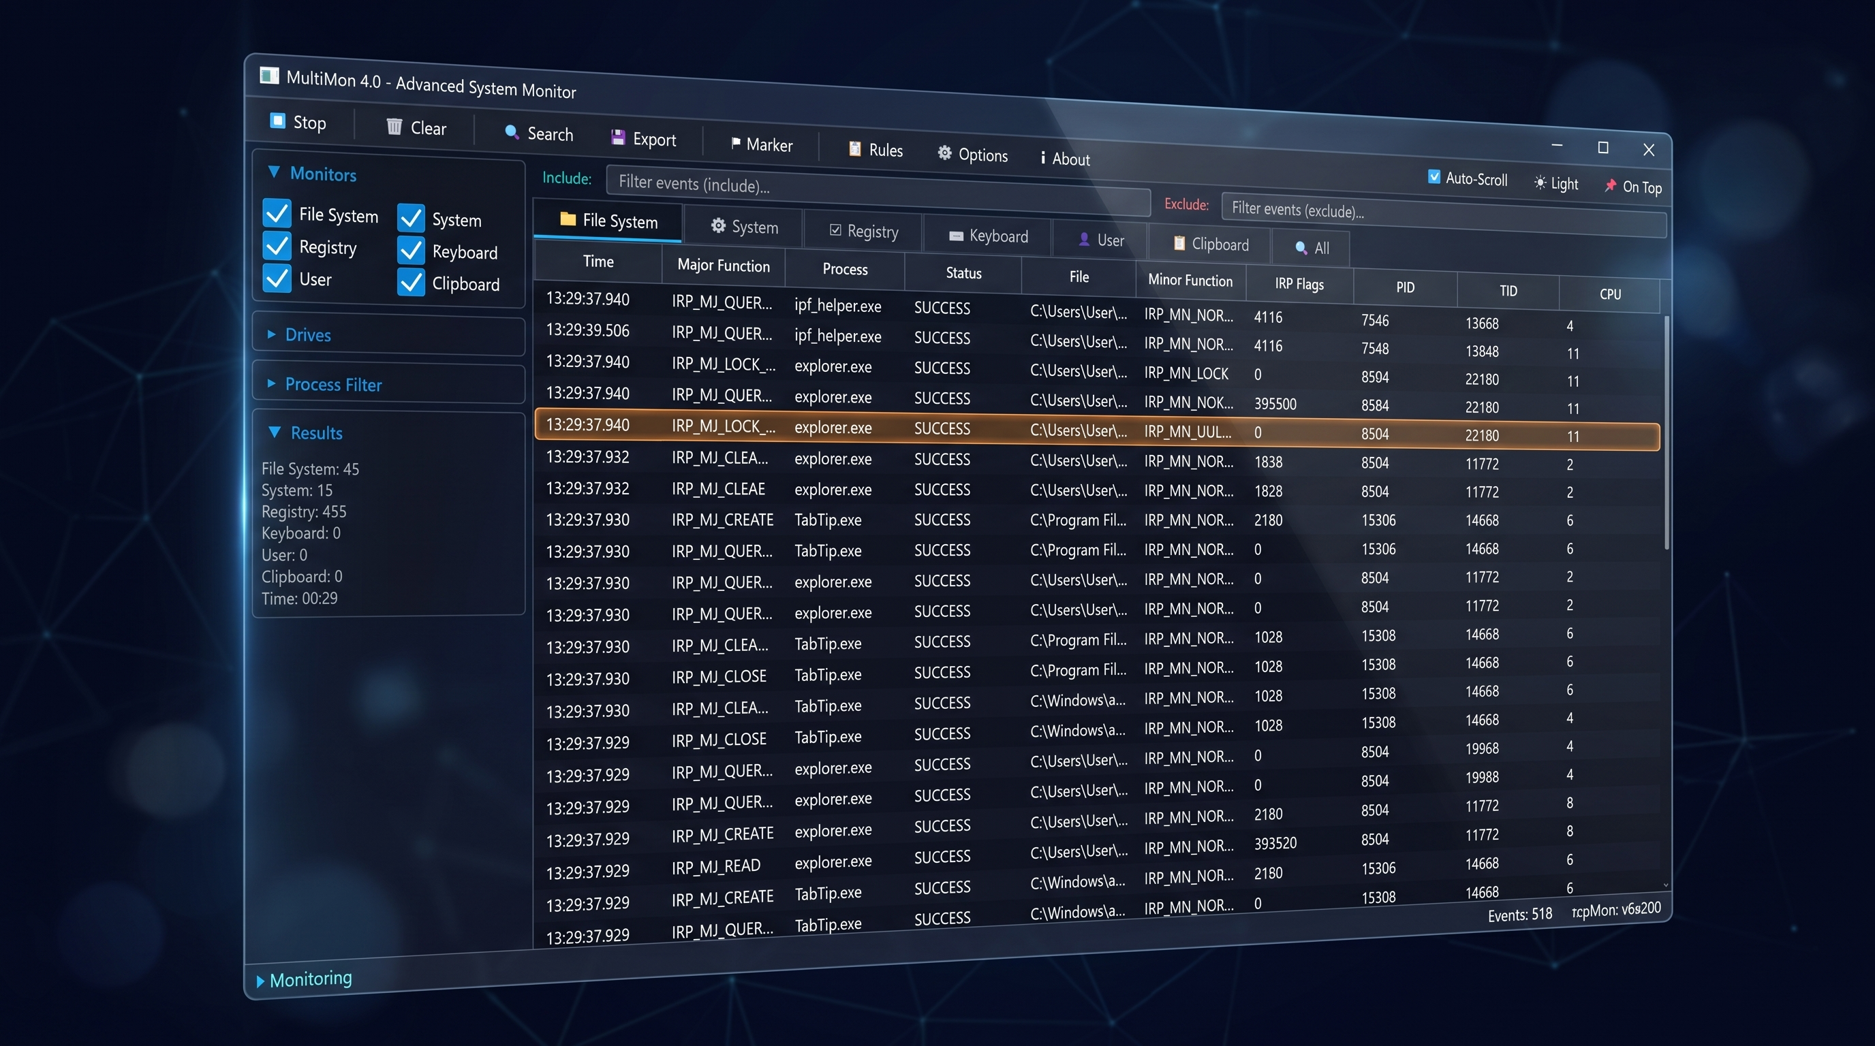Click the Export floppy disk icon

point(618,137)
